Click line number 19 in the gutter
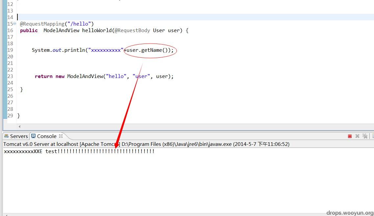The image size is (374, 216). 10,50
